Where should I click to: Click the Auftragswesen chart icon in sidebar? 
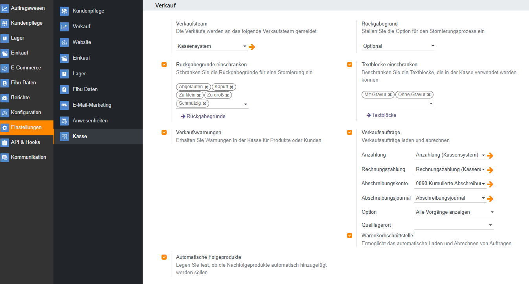5,8
